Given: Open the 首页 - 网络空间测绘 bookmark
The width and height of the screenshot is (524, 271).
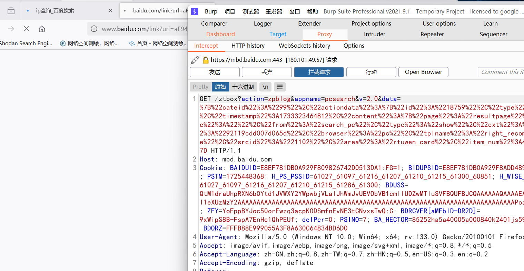Looking at the screenshot, I should click(158, 43).
